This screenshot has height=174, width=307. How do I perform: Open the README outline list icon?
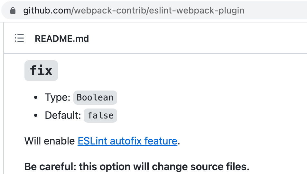(19, 39)
